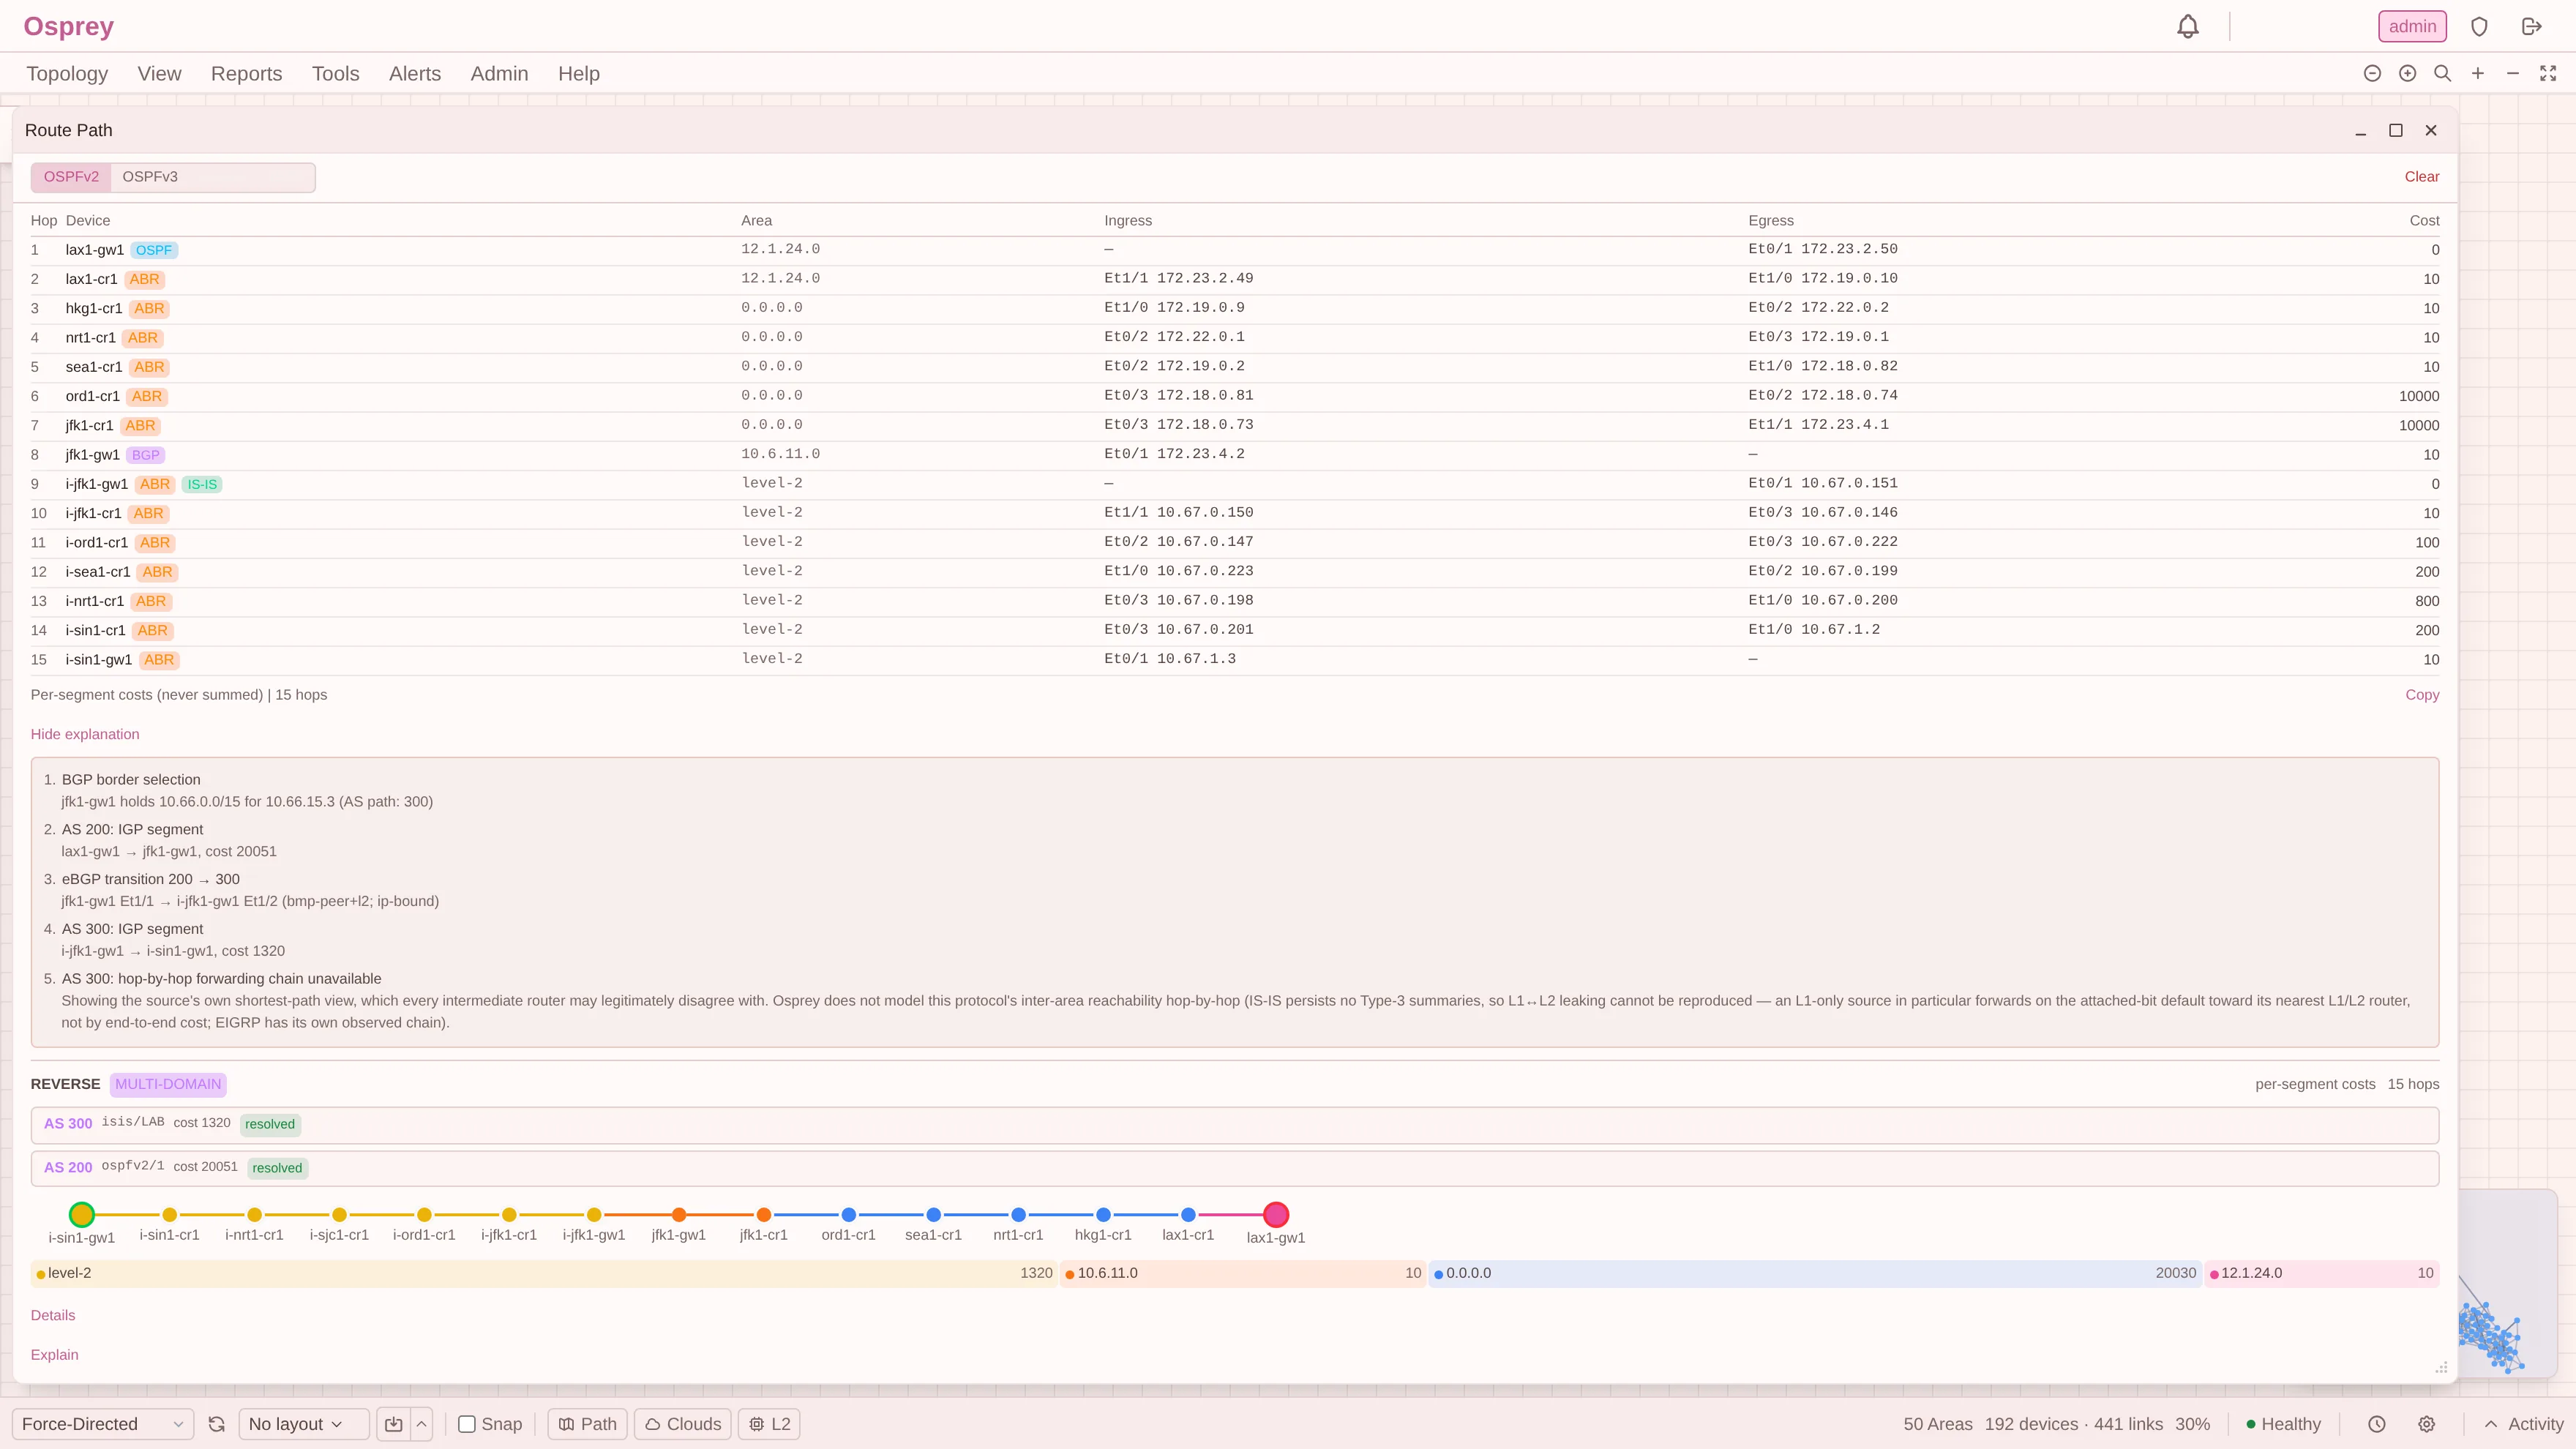Screen dimensions: 2576x1449
Task: Open the Alerts menu
Action: coord(415,74)
